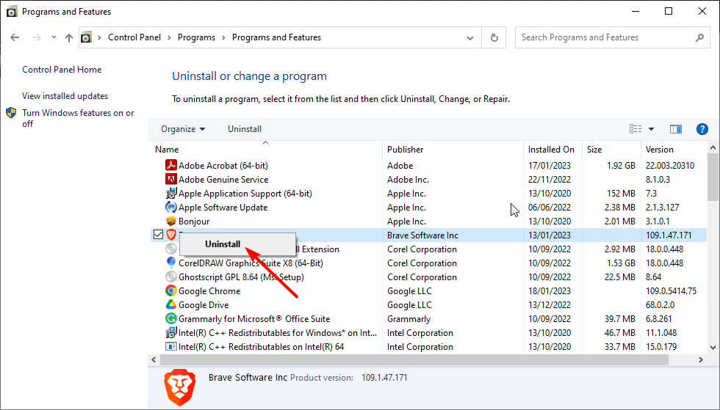The width and height of the screenshot is (720, 410).
Task: Click the forward navigation arrow
Action: [36, 37]
